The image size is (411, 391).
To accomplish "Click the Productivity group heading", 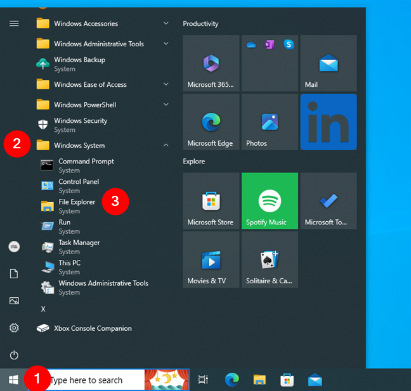I will pos(200,23).
